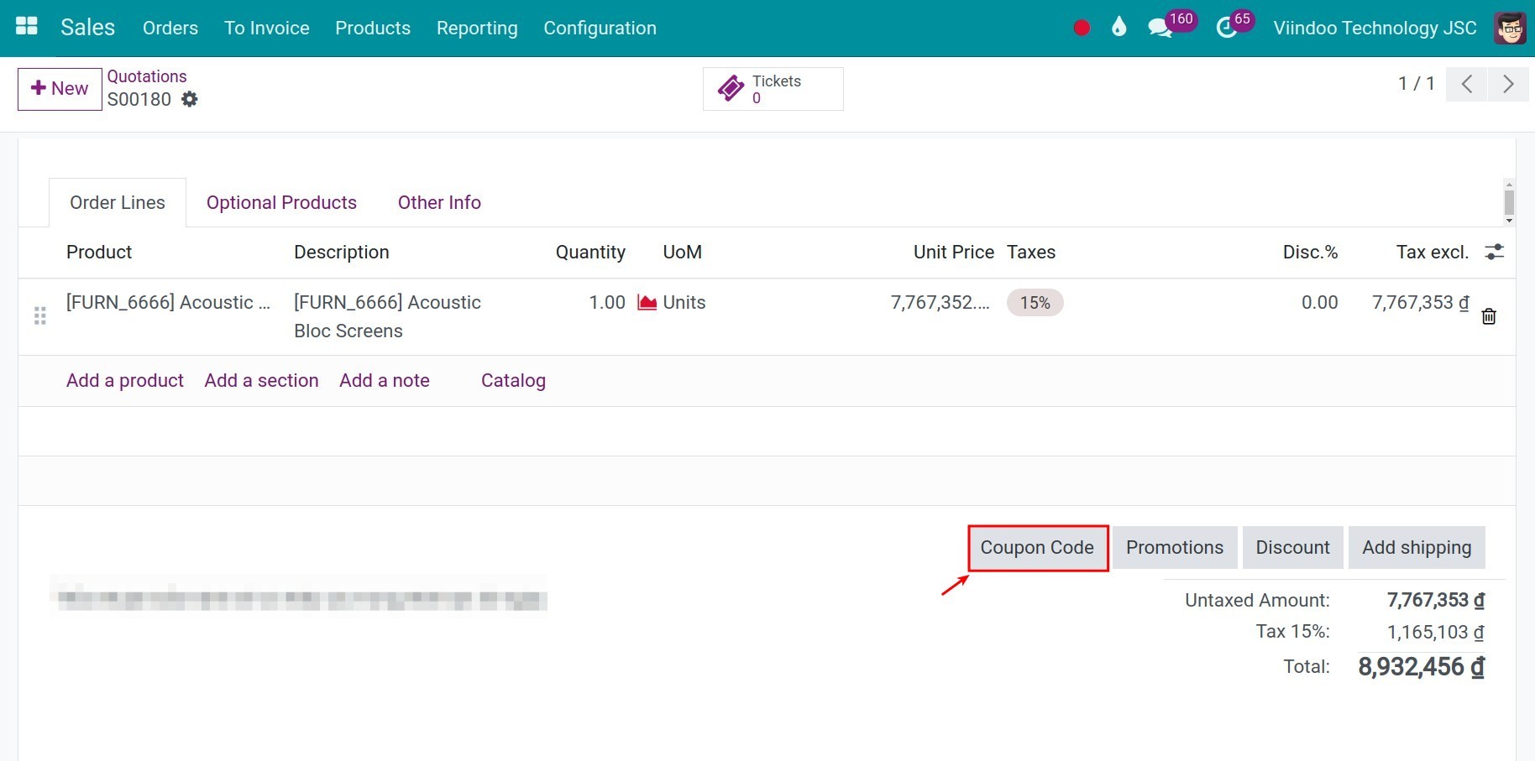The image size is (1535, 761).
Task: Click the Discount button
Action: (1292, 548)
